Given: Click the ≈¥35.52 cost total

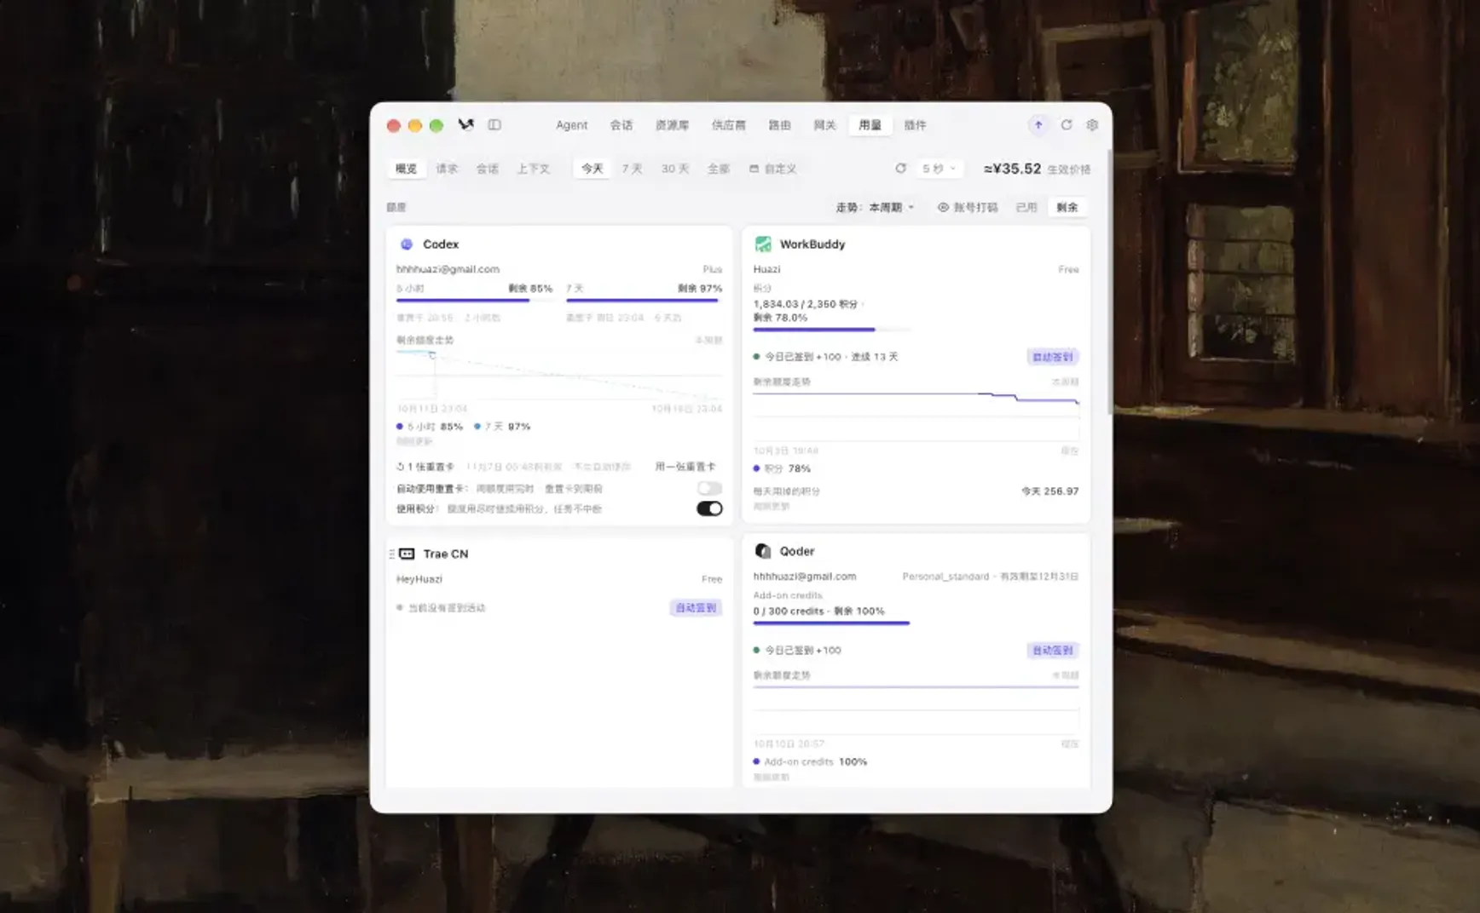Looking at the screenshot, I should (x=1012, y=169).
